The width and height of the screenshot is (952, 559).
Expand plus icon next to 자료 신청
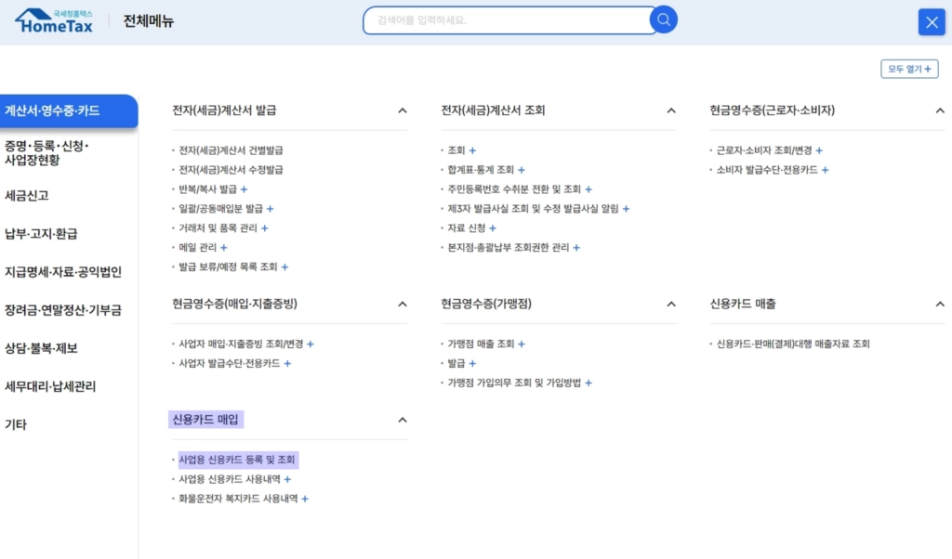[493, 228]
